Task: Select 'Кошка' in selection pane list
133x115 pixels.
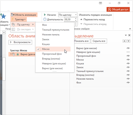Action: click(80, 64)
